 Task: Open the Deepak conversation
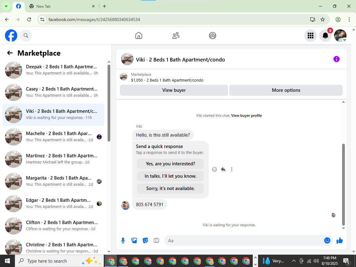(x=53, y=70)
